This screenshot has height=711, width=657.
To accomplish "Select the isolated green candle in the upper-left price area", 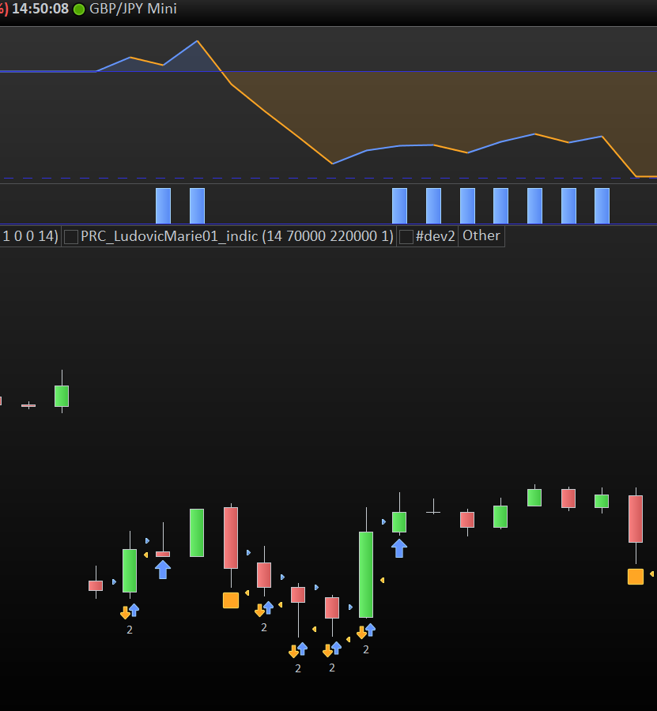I will click(62, 396).
